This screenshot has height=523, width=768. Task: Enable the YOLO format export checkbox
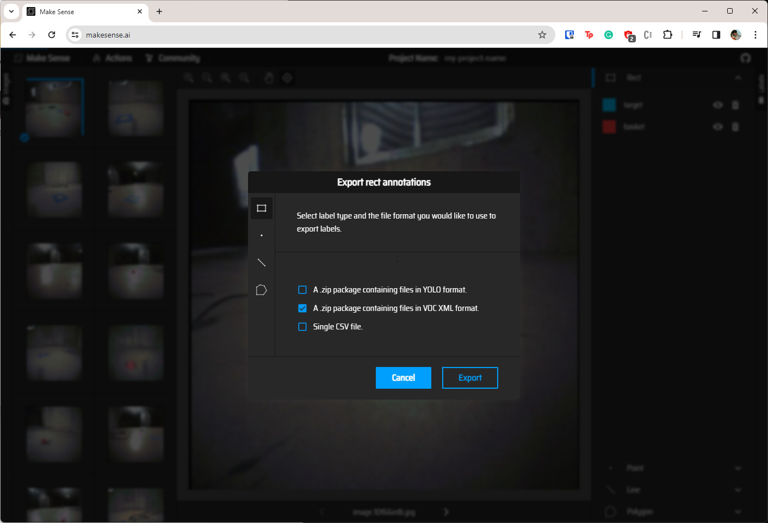tap(302, 290)
